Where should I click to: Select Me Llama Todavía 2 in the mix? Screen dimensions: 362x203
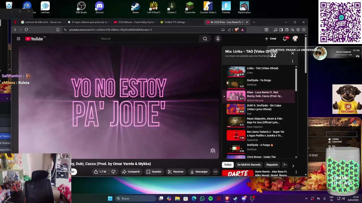[259, 135]
